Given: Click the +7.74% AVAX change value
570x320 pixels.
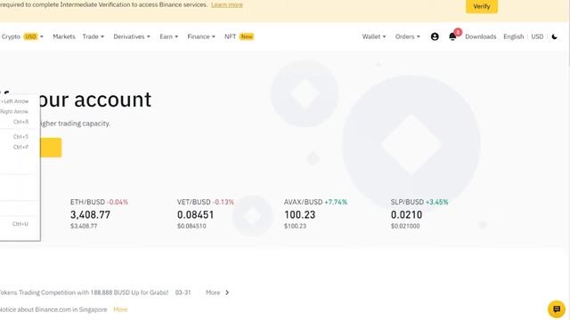Looking at the screenshot, I should click(336, 202).
